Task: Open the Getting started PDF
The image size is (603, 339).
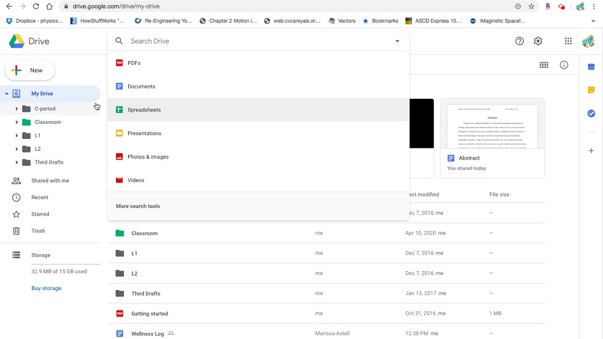Action: [x=326, y=314]
